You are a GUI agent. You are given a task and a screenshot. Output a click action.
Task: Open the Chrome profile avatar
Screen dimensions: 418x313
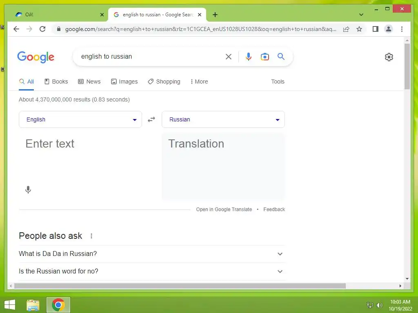coord(389,29)
